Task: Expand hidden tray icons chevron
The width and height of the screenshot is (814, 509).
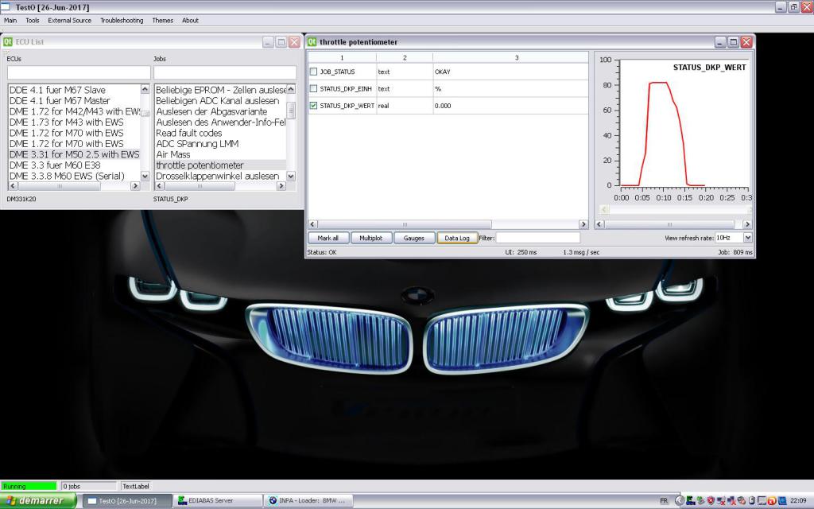Action: click(679, 501)
